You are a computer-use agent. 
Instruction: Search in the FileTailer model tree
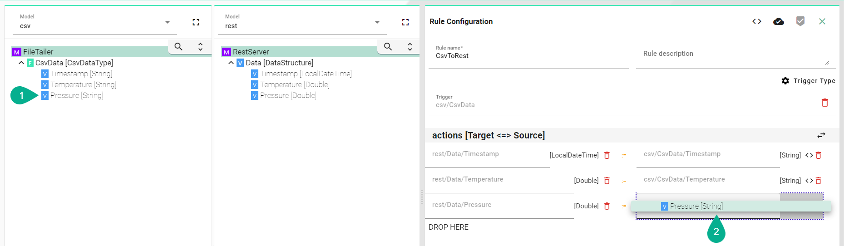click(178, 46)
